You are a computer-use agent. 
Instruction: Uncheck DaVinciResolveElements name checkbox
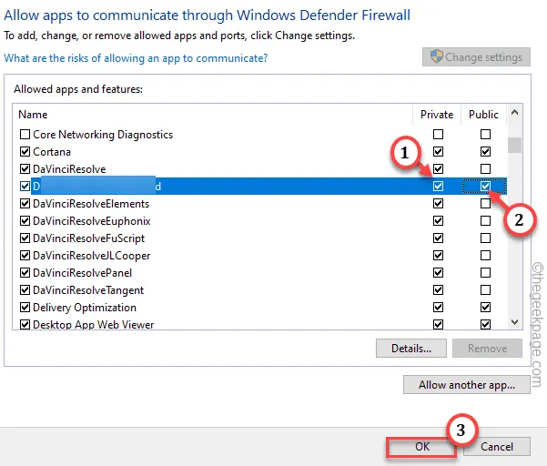pyautogui.click(x=25, y=204)
